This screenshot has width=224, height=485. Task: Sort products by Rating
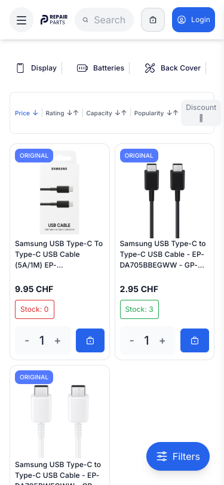coord(62,113)
